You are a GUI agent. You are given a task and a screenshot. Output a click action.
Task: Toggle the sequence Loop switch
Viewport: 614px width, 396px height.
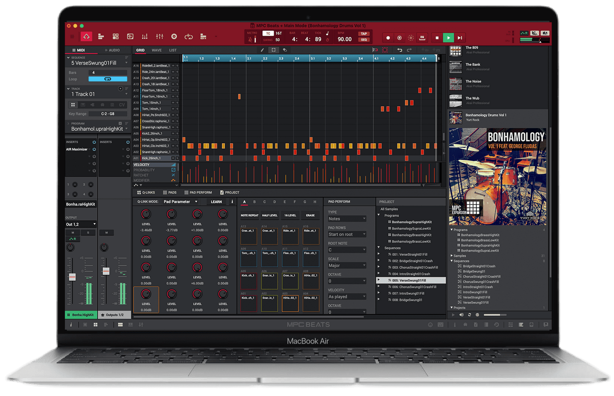coord(108,79)
